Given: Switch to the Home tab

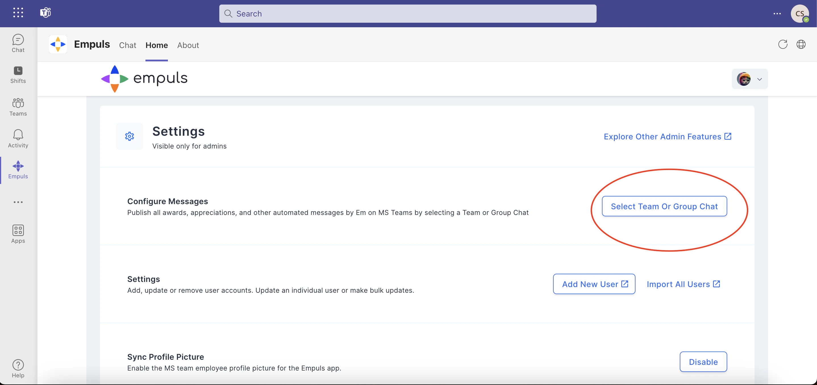Looking at the screenshot, I should (x=157, y=45).
